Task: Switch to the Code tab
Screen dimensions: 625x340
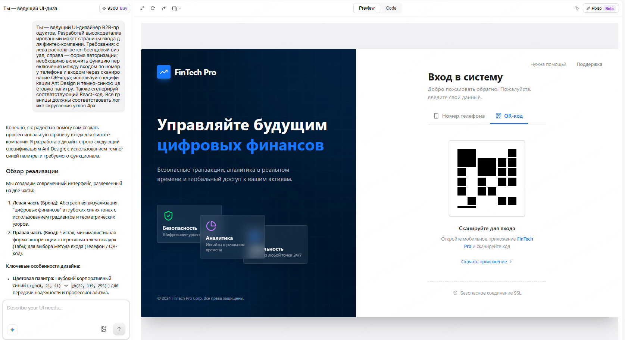Action: (391, 8)
